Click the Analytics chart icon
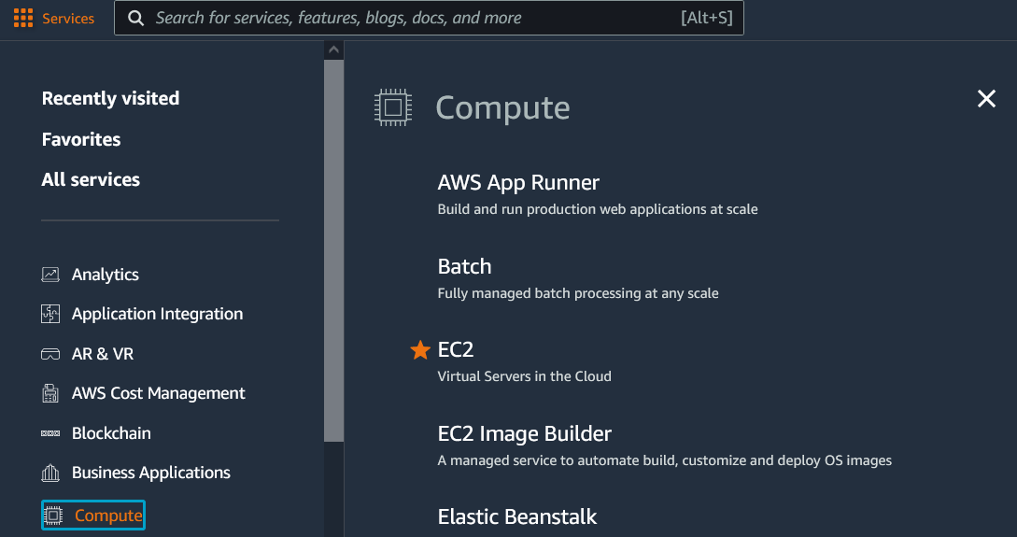1017x537 pixels. click(50, 275)
